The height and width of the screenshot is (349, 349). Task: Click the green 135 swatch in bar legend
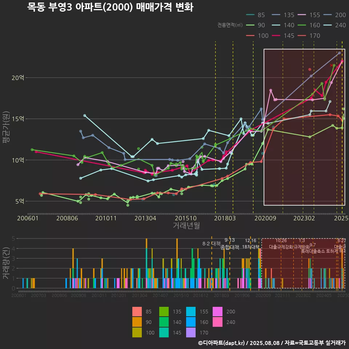pyautogui.click(x=164, y=312)
